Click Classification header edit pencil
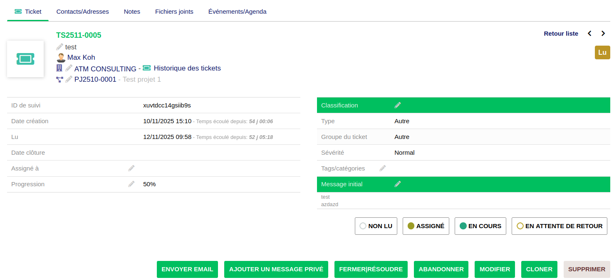 [x=398, y=105]
